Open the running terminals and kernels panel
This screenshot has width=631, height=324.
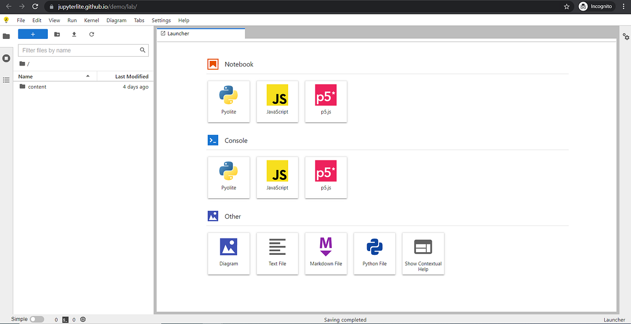(6, 58)
